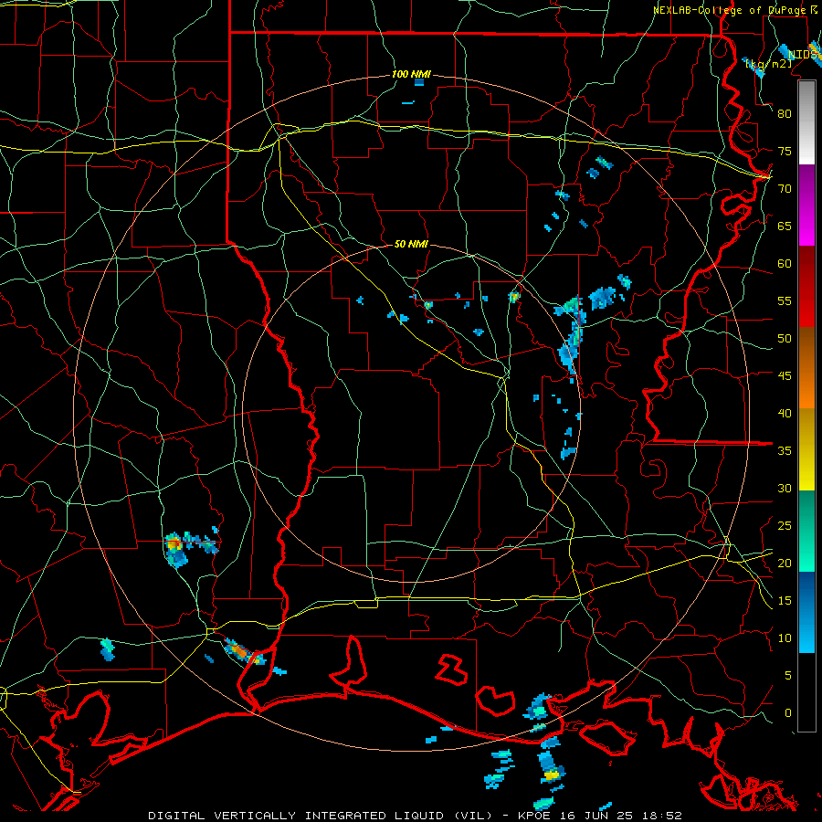
Task: Click the 40 value on the VIL scale
Action: (785, 414)
